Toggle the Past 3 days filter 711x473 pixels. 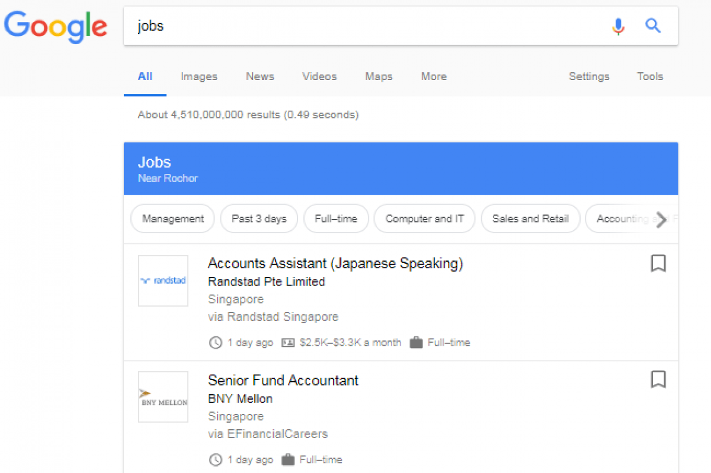point(258,218)
